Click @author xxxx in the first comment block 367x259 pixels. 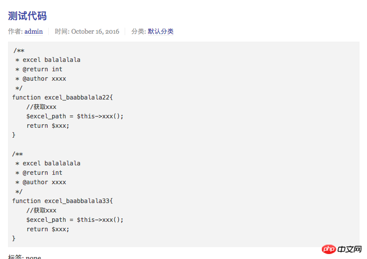(44, 79)
